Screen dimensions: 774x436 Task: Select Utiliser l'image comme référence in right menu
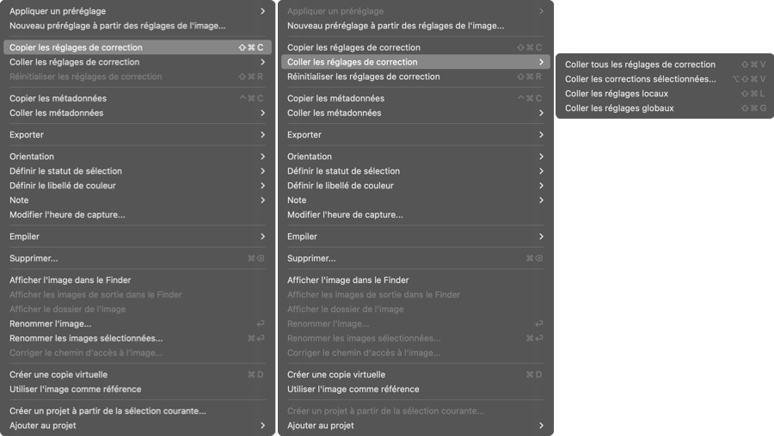[x=415, y=389]
